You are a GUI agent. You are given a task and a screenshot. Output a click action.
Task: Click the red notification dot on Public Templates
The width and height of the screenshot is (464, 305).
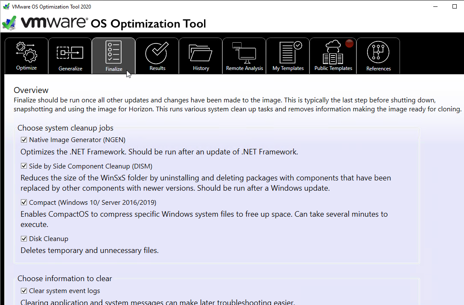pos(350,44)
